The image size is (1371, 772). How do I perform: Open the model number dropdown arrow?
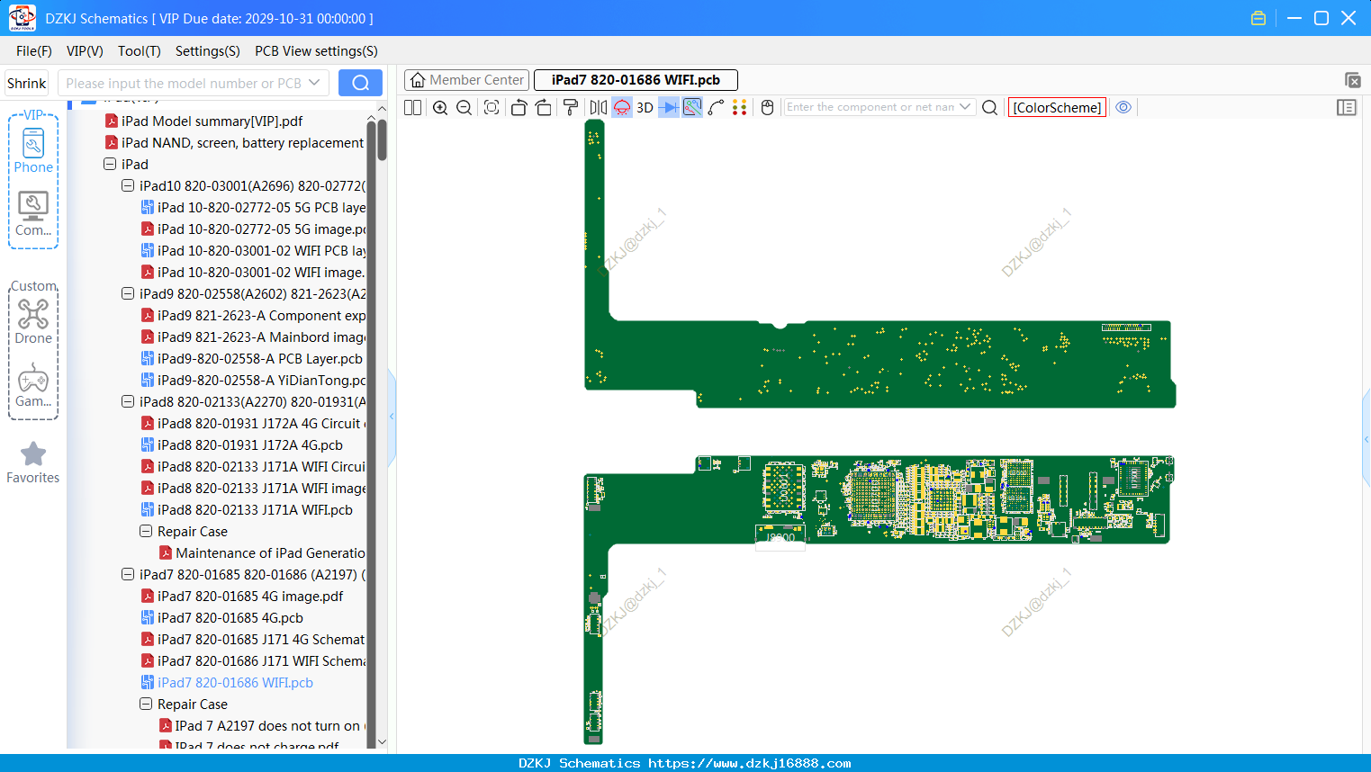314,83
